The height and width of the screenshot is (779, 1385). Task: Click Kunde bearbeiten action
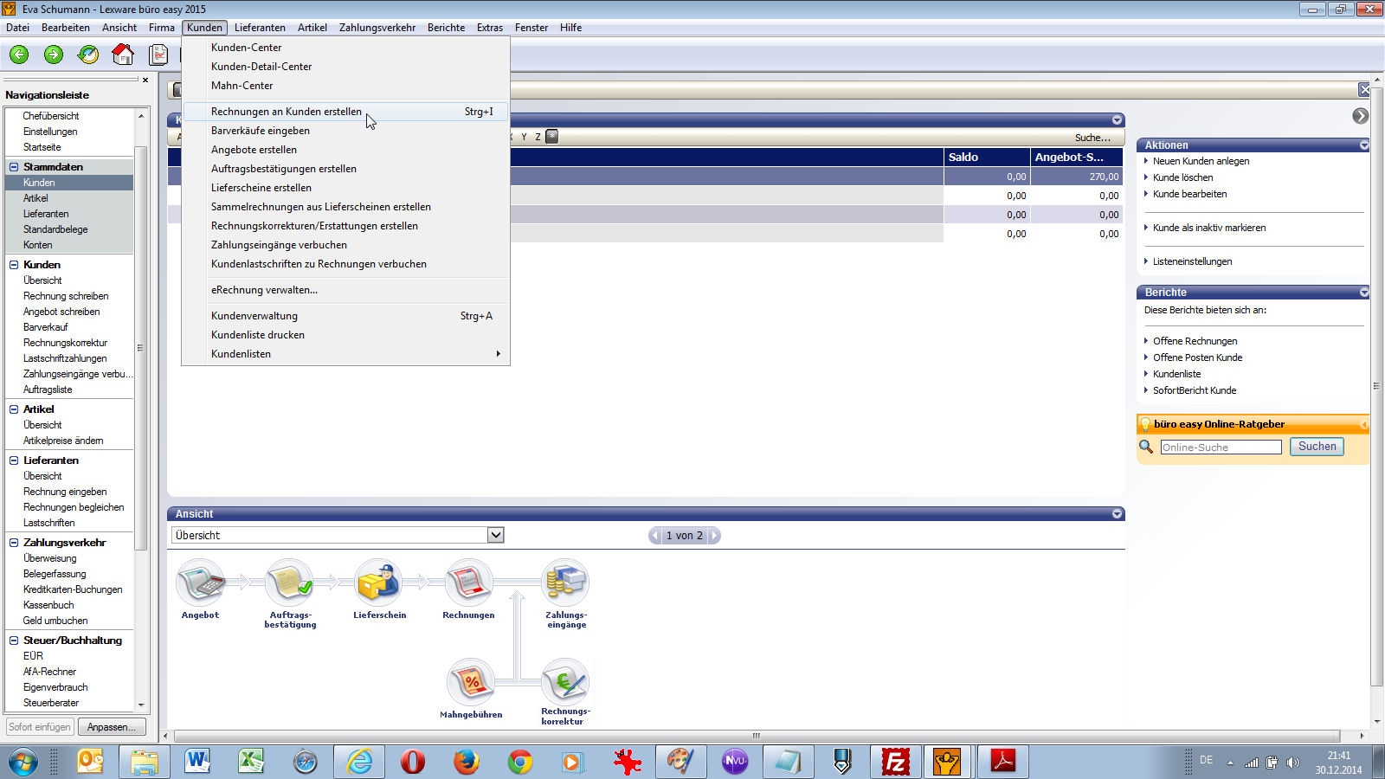point(1189,194)
